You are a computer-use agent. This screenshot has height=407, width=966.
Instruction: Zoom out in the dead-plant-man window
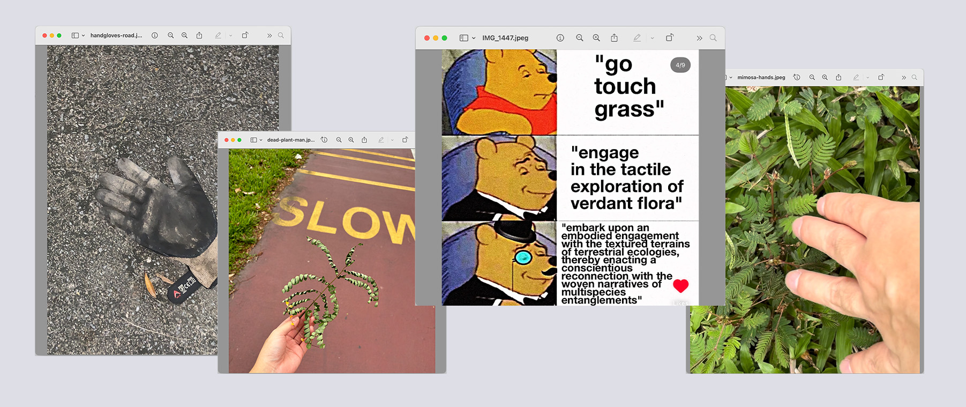339,140
